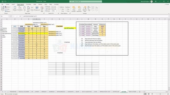Open the Page Setup dialog launcher

(44, 13)
